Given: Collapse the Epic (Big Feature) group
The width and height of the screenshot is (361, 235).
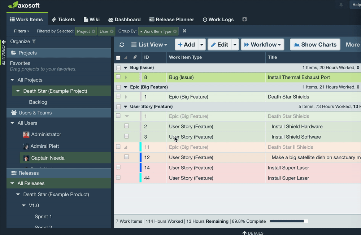Looking at the screenshot, I should [126, 87].
